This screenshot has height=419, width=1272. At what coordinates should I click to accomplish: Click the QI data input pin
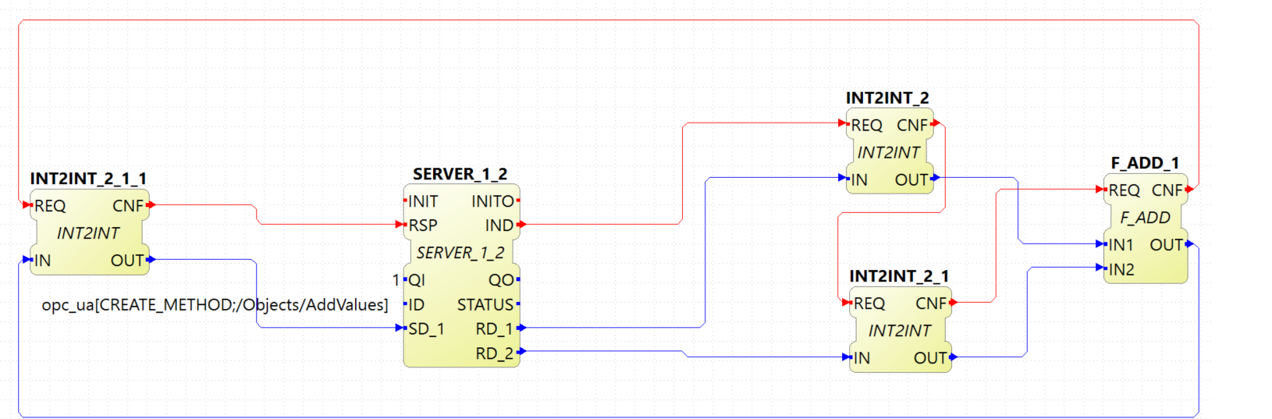pos(416,280)
